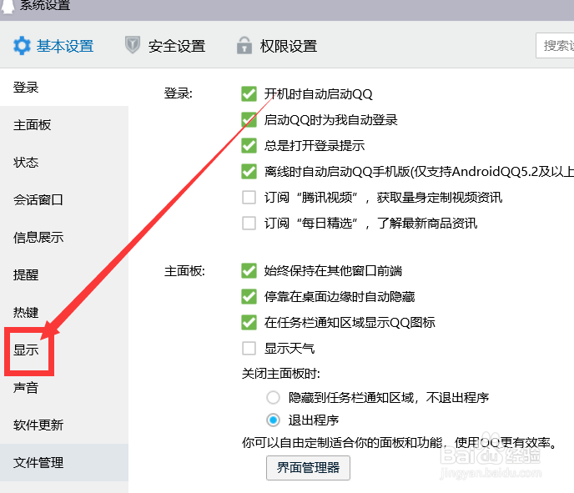This screenshot has height=493, width=574.
Task: Select 显示 in the sidebar
Action: (x=64, y=350)
